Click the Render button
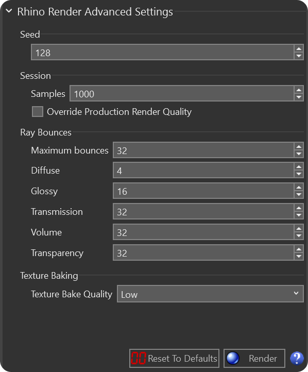The width and height of the screenshot is (308, 372). 254,358
